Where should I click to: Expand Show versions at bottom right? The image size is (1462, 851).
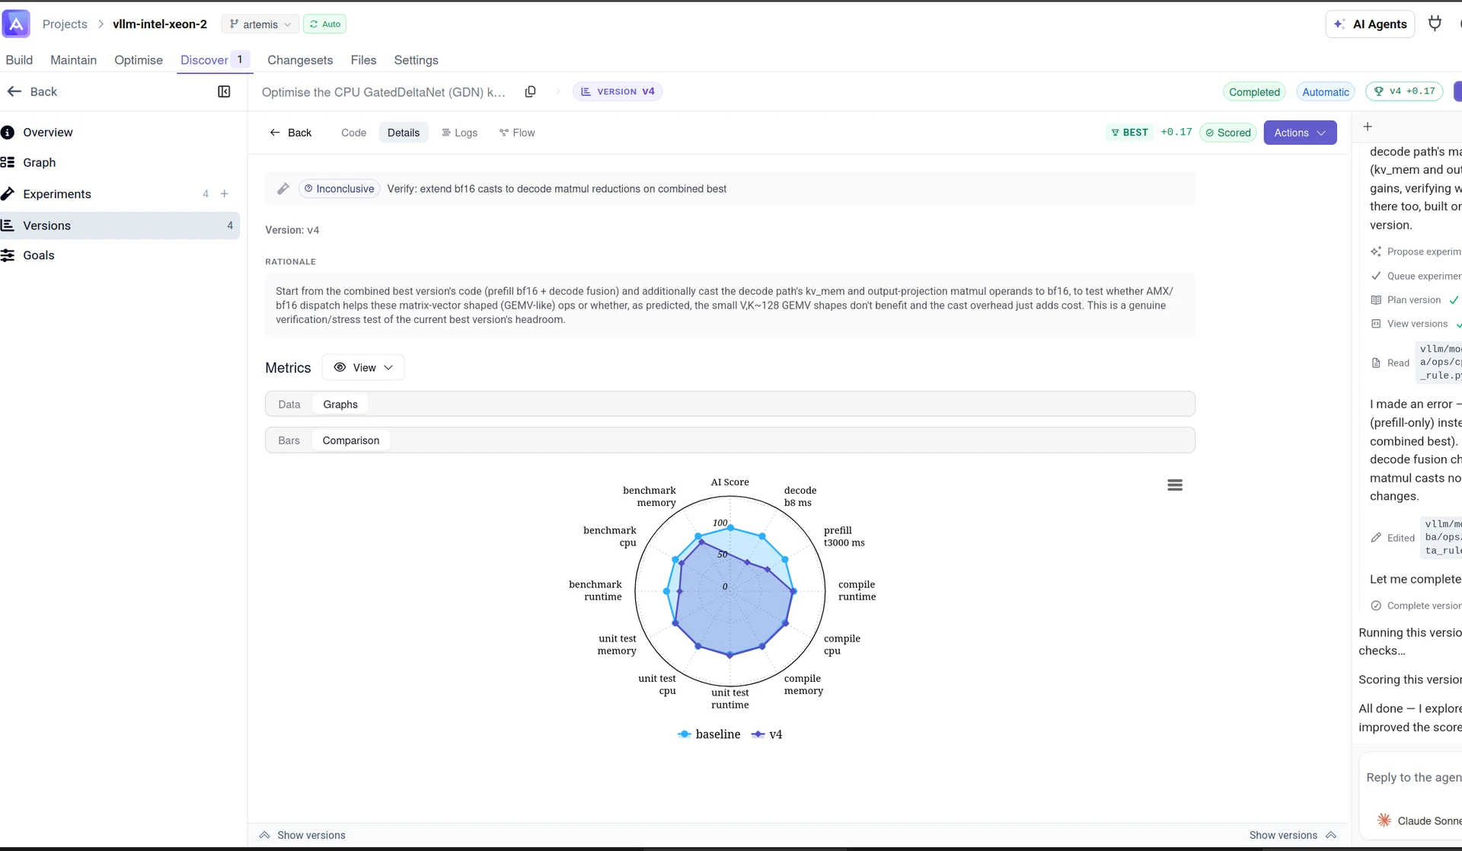1293,835
